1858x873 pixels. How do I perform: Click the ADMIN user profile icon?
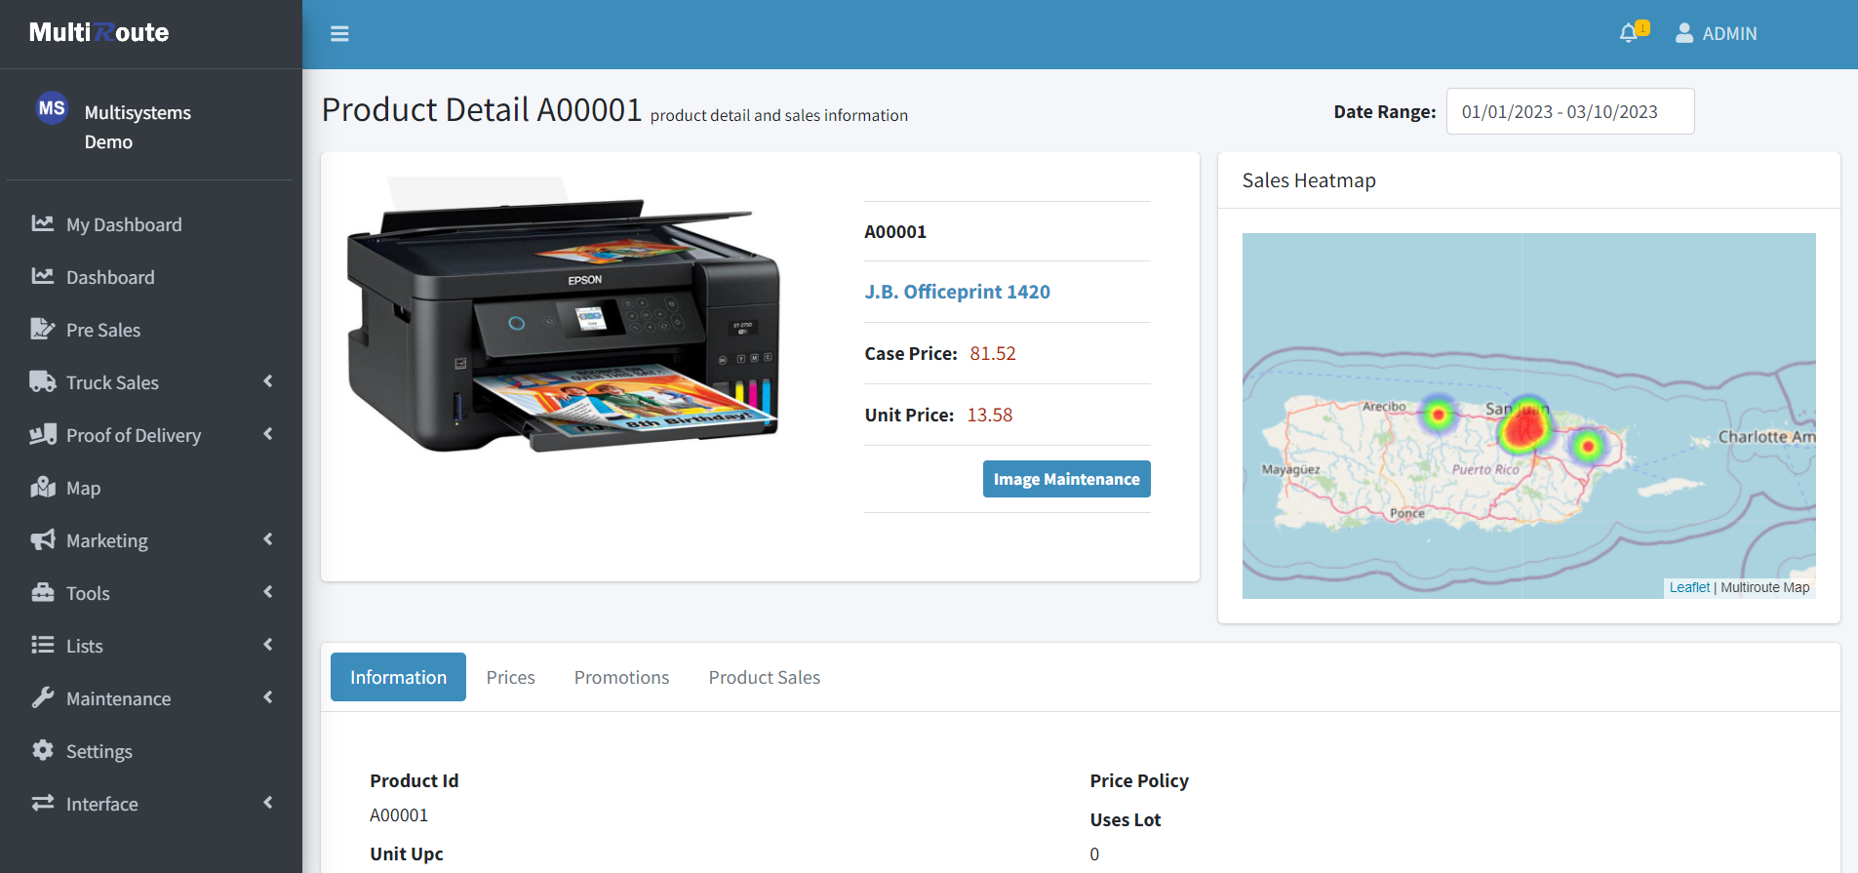click(x=1683, y=33)
